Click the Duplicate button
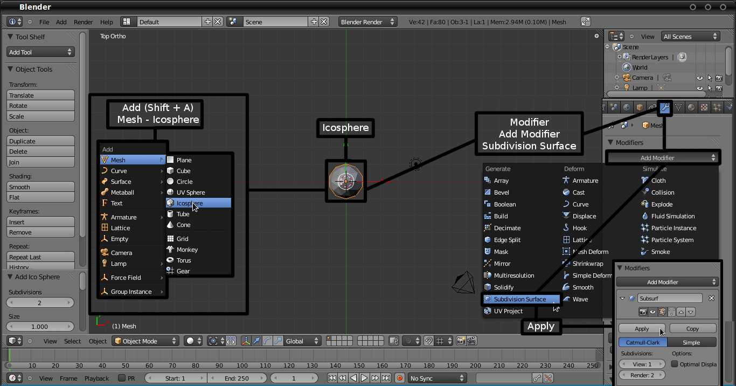Viewport: 736px width, 386px height. click(41, 141)
